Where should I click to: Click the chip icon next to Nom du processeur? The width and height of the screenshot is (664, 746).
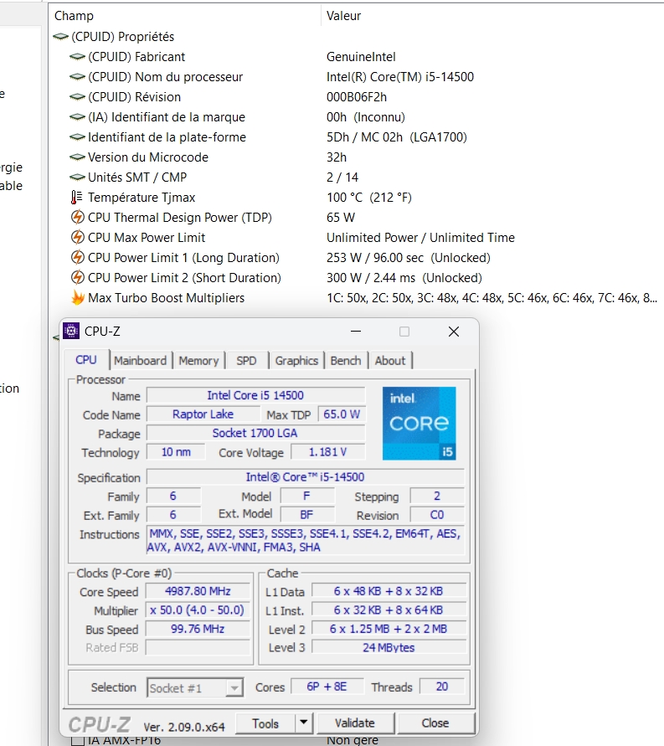click(77, 76)
